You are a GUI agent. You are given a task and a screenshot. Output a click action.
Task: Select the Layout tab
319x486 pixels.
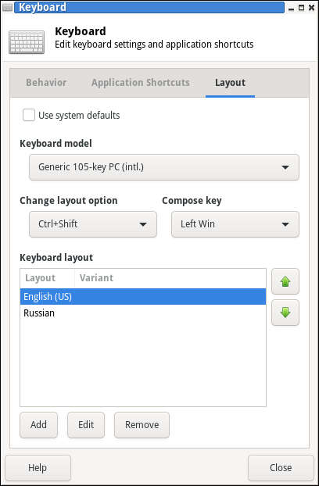click(x=231, y=83)
